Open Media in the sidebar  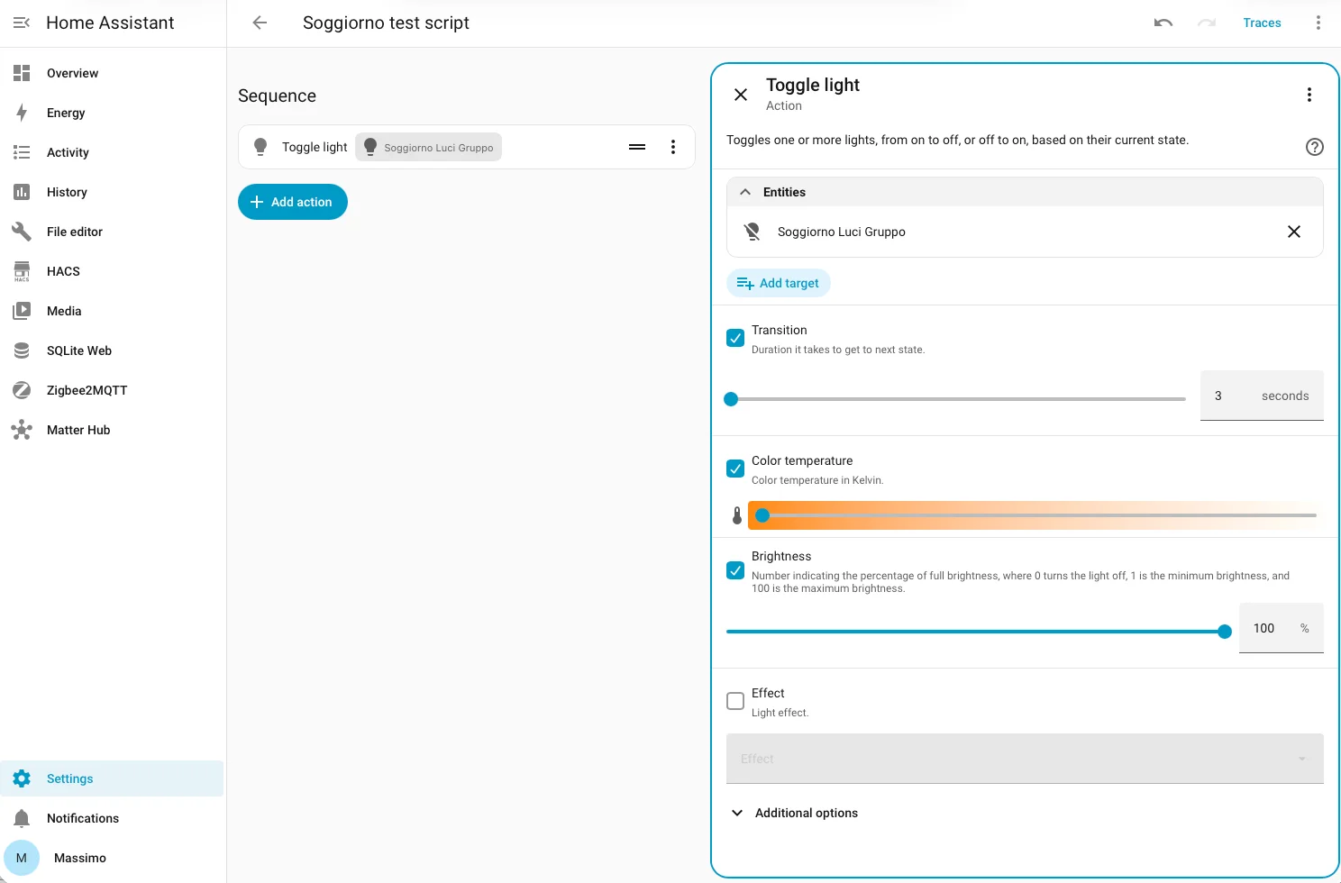coord(113,311)
